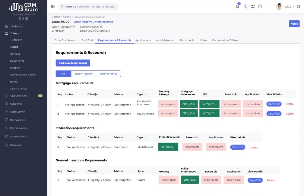
Task: Click the Case Admin briefcase icon
Action: [6, 112]
